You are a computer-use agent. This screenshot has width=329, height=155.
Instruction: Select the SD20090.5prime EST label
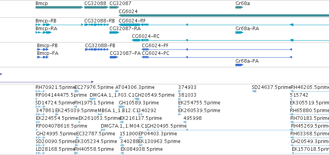[x=55, y=141]
